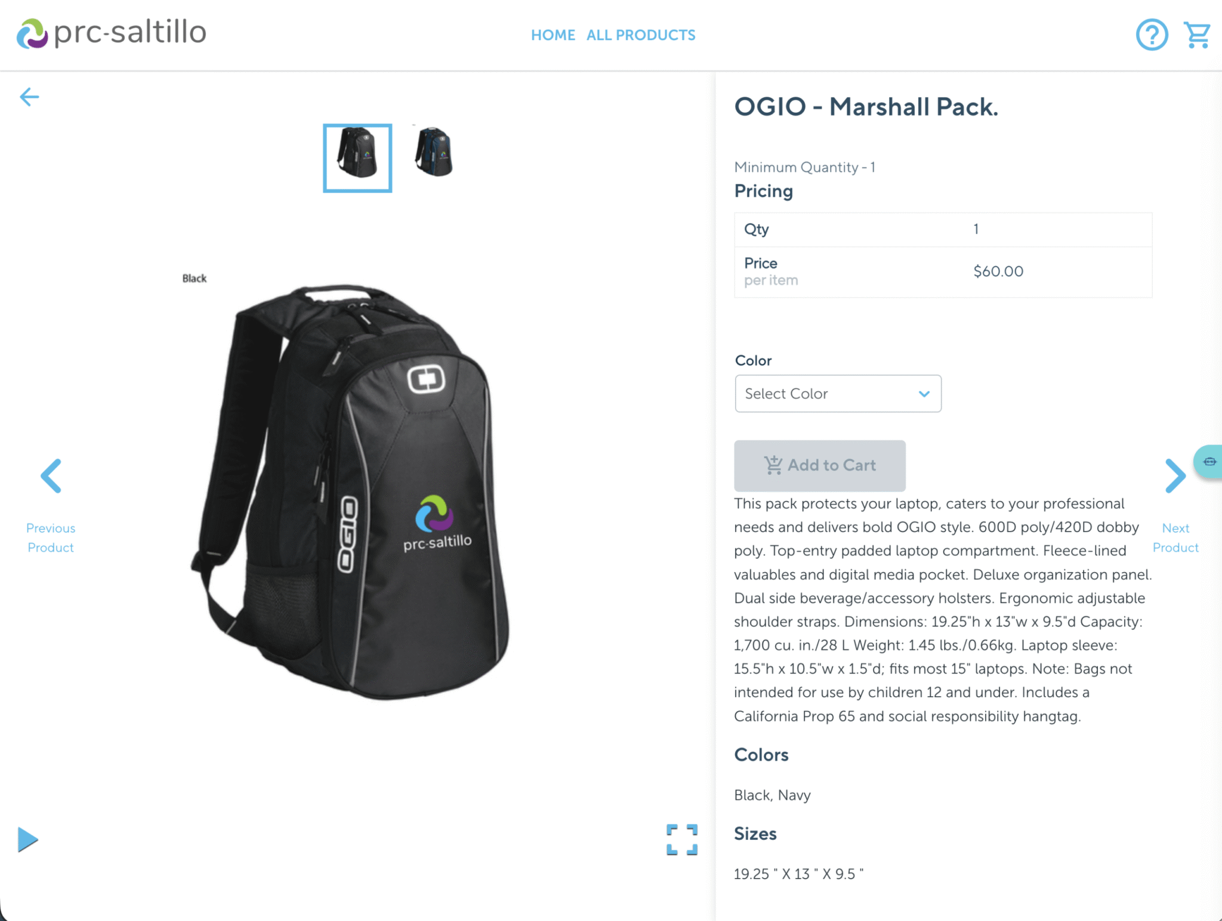The height and width of the screenshot is (921, 1222).
Task: Go to next product chevron
Action: tap(1175, 476)
